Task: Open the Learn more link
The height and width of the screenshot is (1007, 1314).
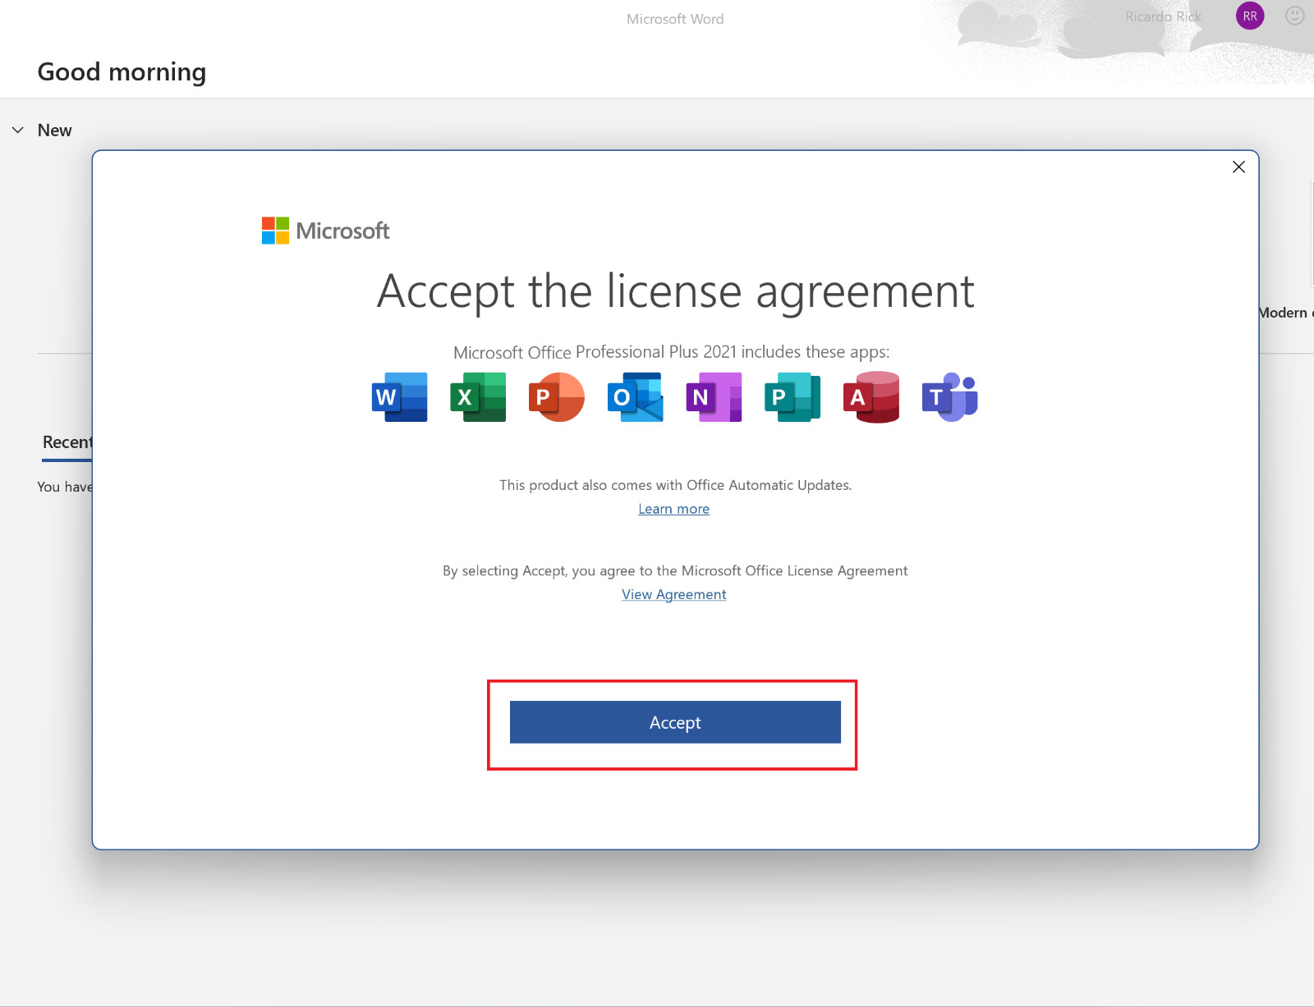Action: (674, 509)
